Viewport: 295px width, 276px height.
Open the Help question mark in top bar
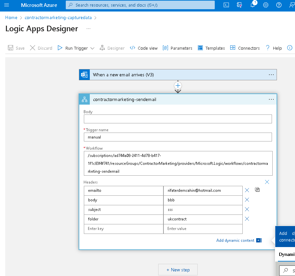(x=279, y=5)
